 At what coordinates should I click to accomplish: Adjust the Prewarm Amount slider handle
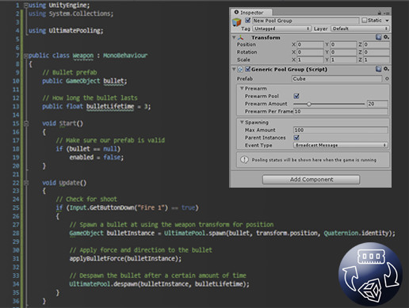pyautogui.click(x=308, y=104)
